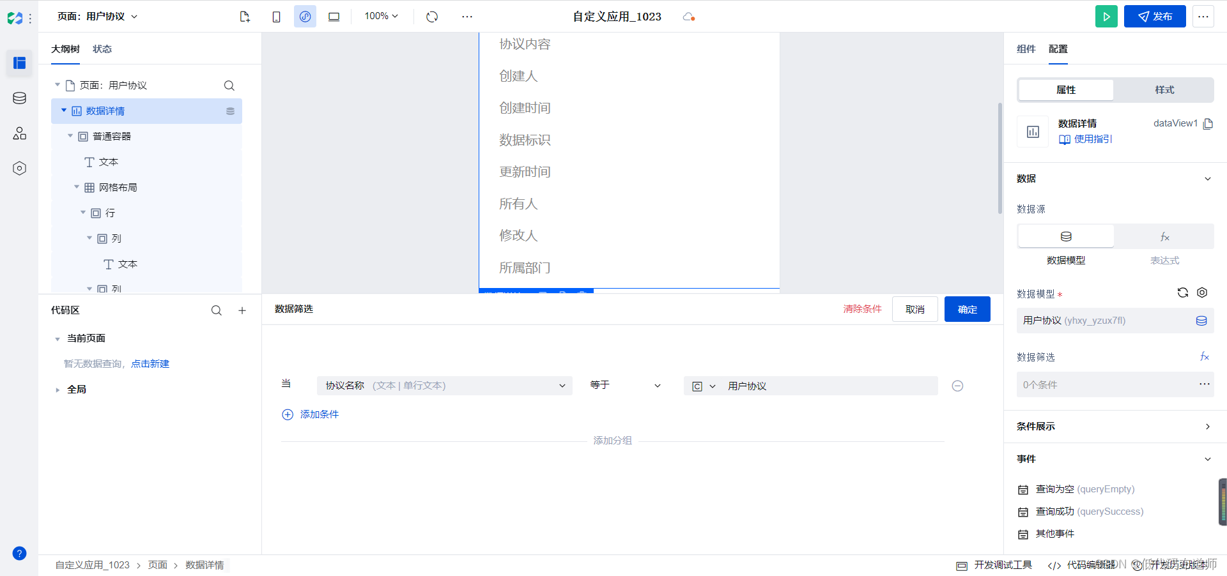
Task: Select 数据模型 data source toggle
Action: [1066, 236]
